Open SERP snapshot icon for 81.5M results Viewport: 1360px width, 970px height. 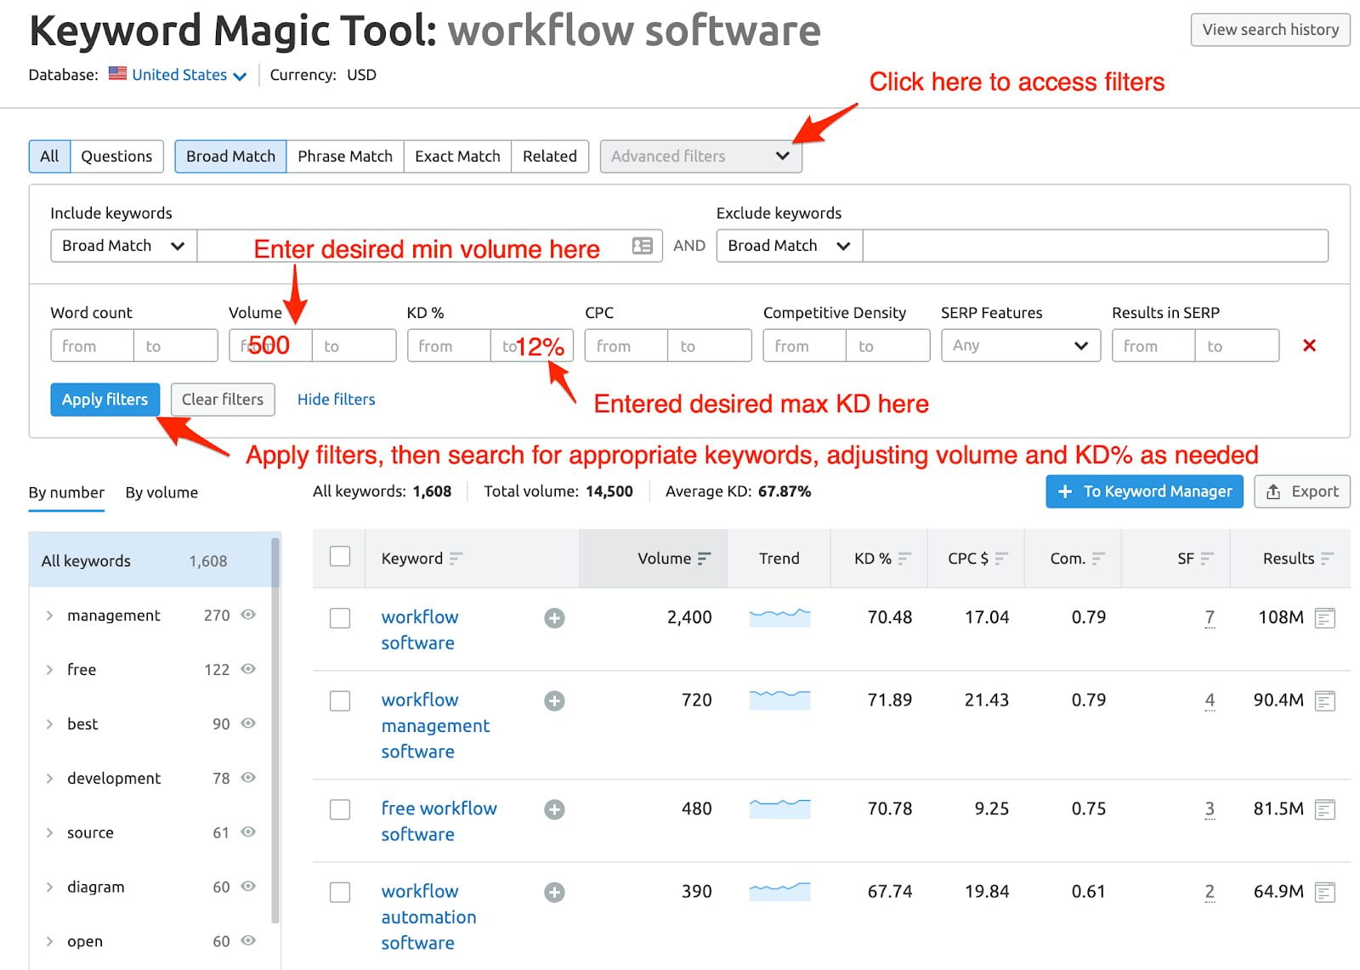[x=1324, y=809]
